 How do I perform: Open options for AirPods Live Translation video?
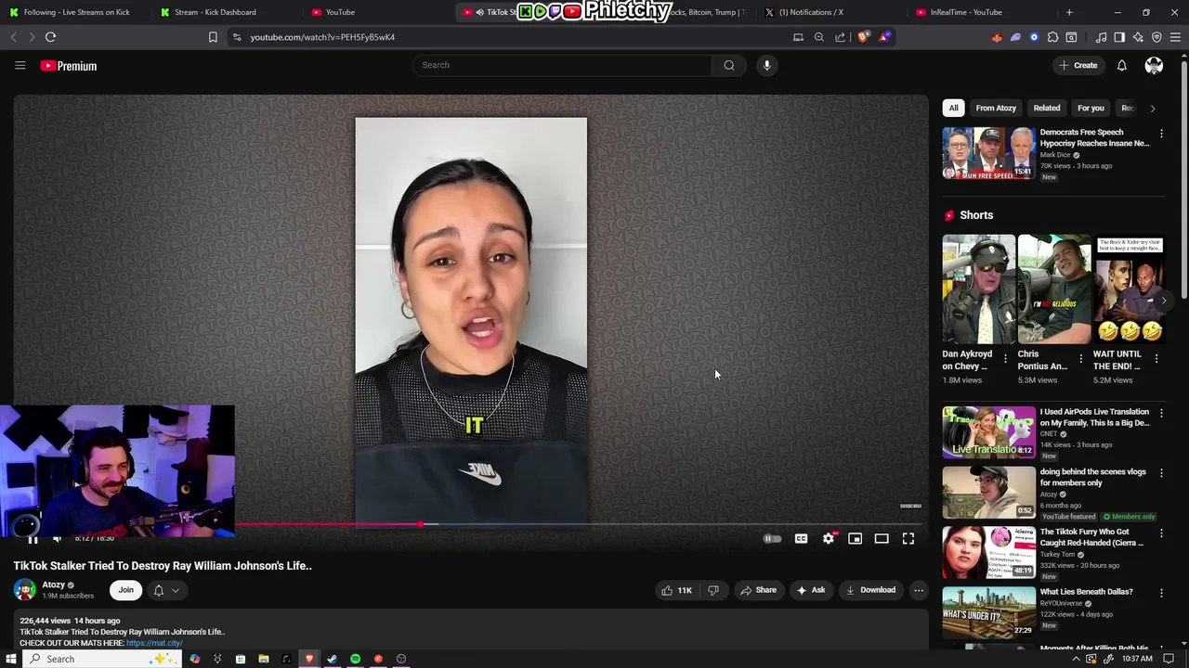tap(1161, 413)
